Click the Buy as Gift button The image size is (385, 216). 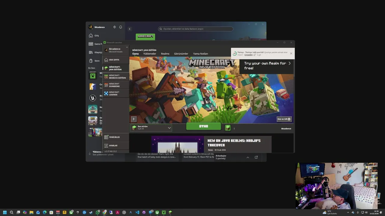284,119
